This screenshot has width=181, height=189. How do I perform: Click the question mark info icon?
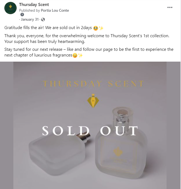click(x=22, y=15)
